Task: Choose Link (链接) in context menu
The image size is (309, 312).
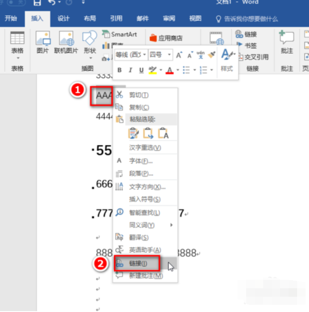Action: (138, 263)
